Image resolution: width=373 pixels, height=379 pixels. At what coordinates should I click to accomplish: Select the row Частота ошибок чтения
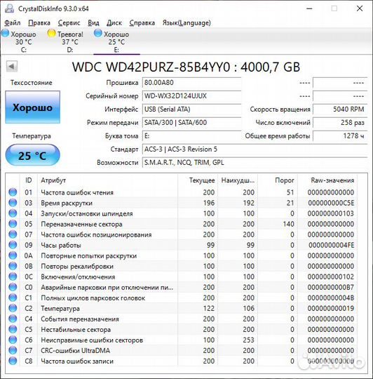(182, 192)
